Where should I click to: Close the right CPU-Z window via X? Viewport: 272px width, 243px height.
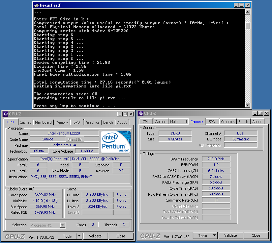266,113
